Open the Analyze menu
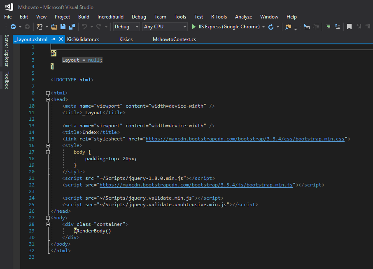 coord(244,17)
